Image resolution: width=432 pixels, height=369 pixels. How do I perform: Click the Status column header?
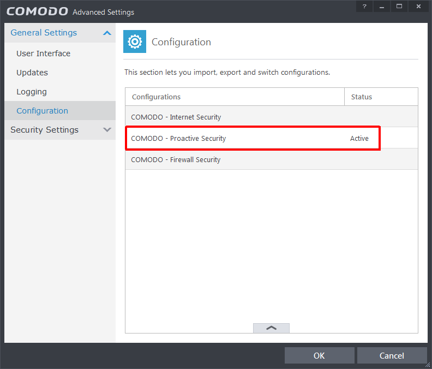(381, 97)
